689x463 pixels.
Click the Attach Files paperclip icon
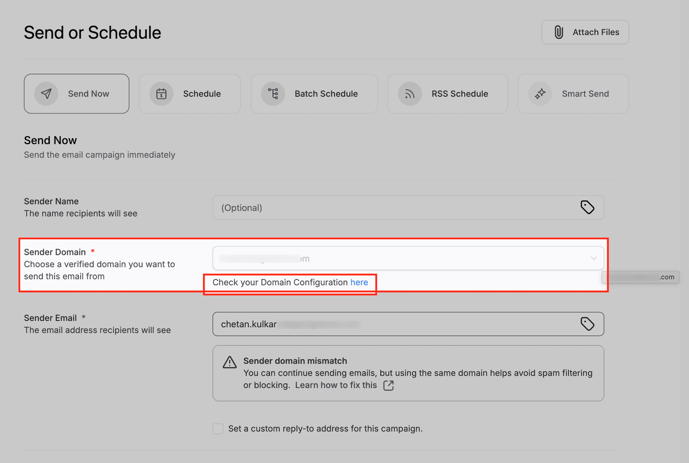click(x=558, y=32)
